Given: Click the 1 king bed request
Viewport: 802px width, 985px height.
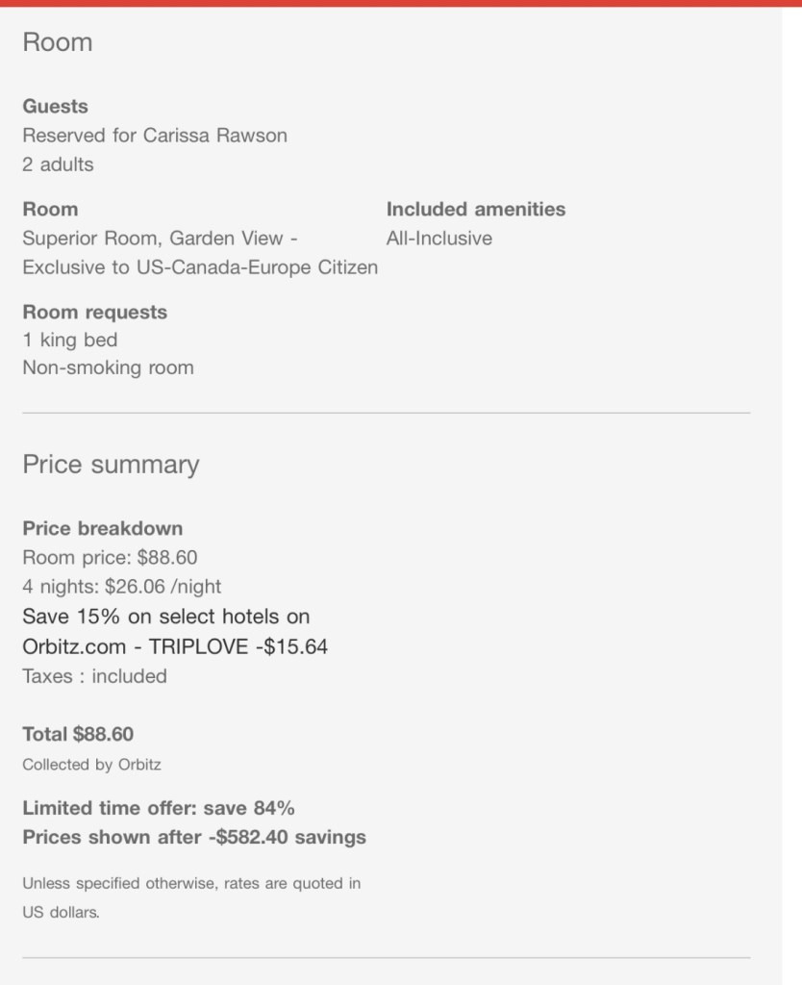Looking at the screenshot, I should [x=70, y=340].
